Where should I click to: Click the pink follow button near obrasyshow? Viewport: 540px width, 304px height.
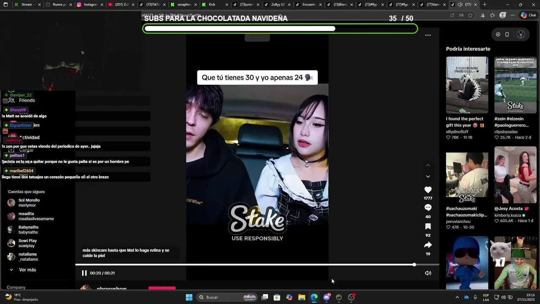tap(162, 288)
